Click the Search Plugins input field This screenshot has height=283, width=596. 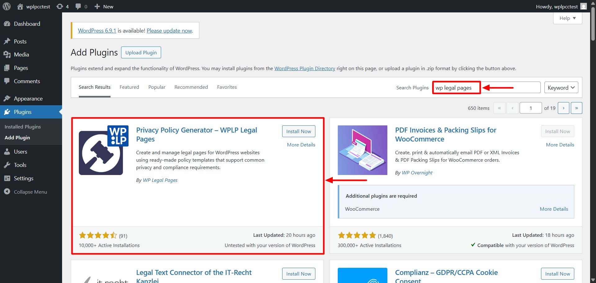coord(486,88)
